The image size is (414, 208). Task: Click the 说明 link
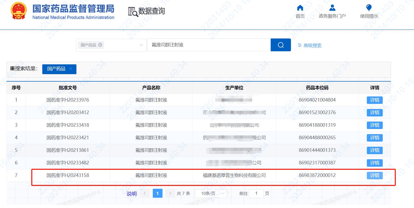[x=132, y=194]
